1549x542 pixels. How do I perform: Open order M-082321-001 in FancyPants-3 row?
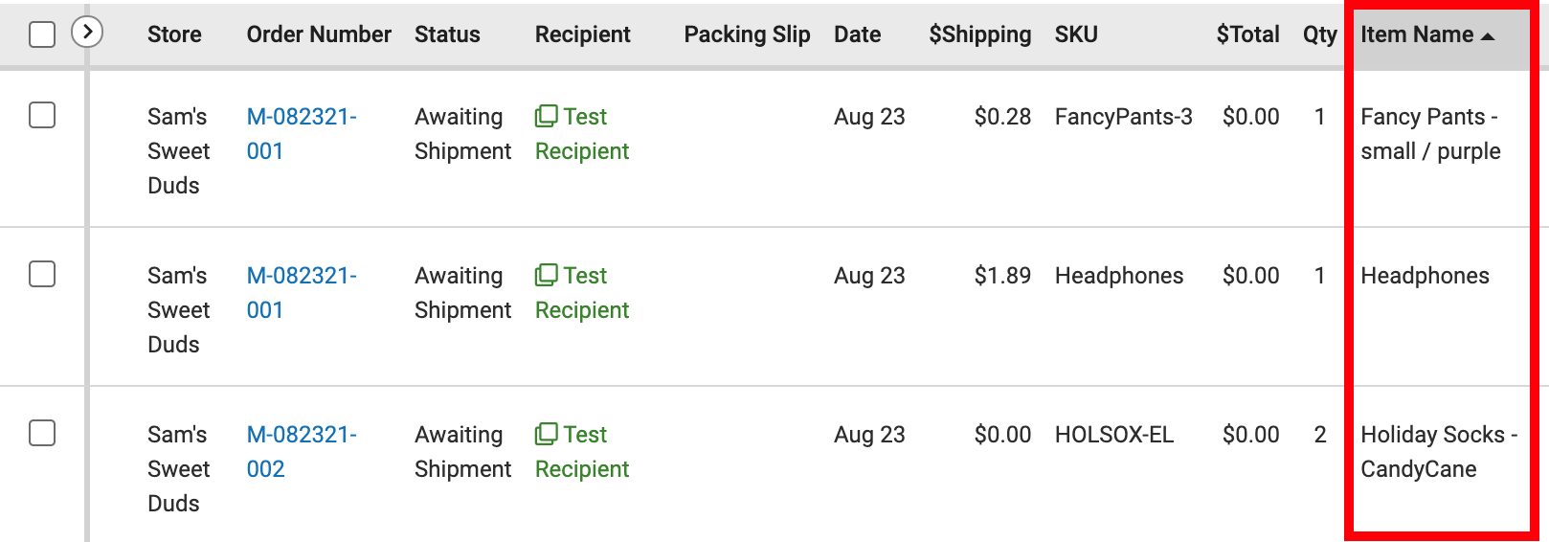coord(302,133)
